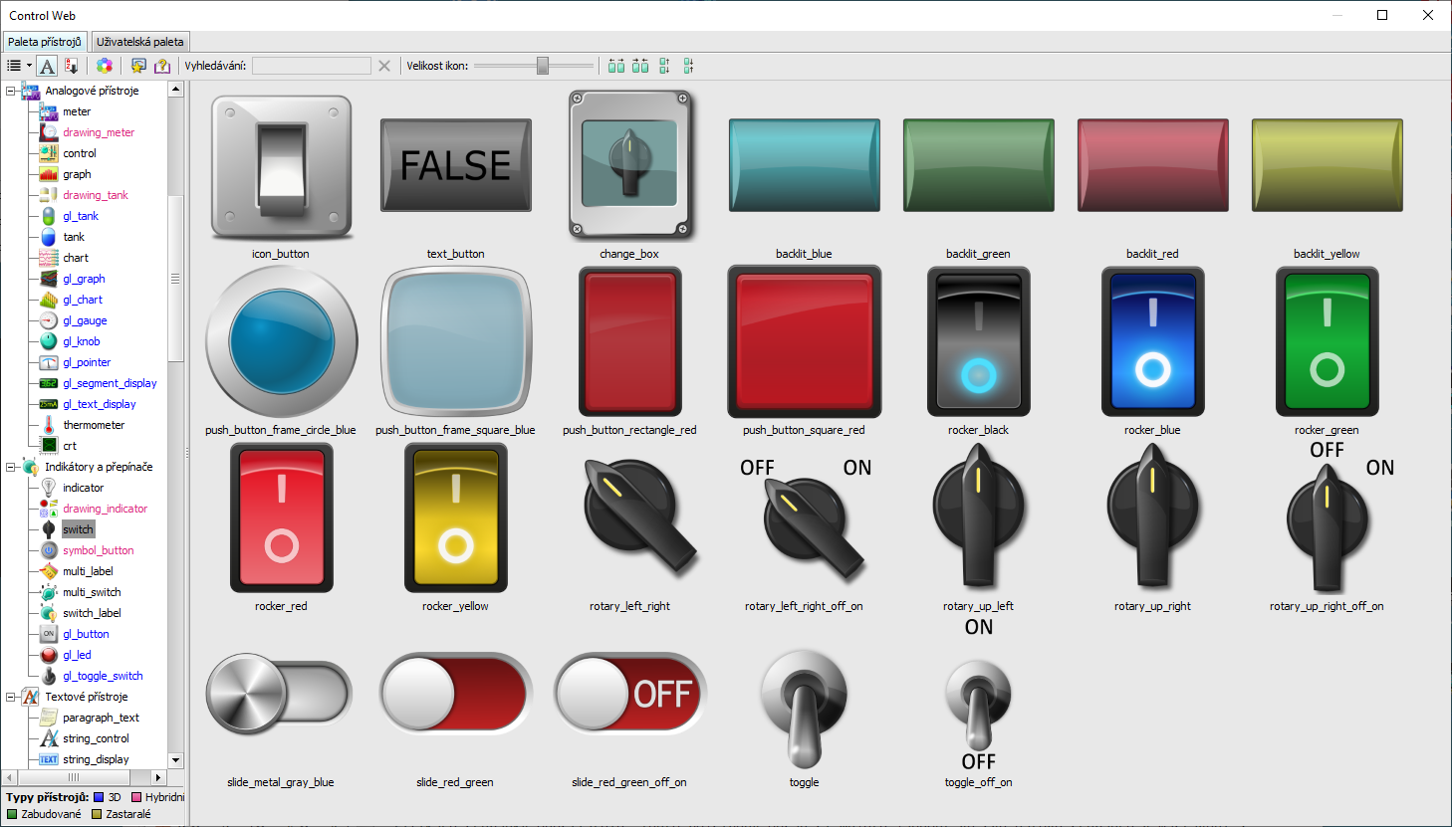Image resolution: width=1452 pixels, height=827 pixels.
Task: Choose the slide_red_green_off_on switch
Action: [629, 693]
